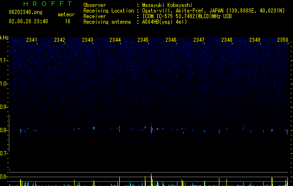Viewport: 293px width, 186px height.
Task: Click the 2345 time marker
Action: 143,40
